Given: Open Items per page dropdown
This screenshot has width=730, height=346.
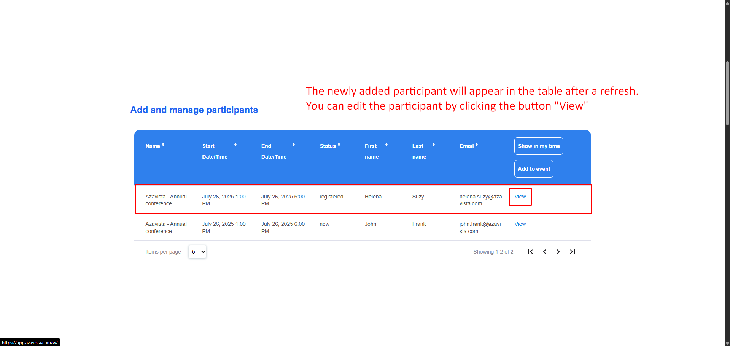Looking at the screenshot, I should click(x=197, y=252).
